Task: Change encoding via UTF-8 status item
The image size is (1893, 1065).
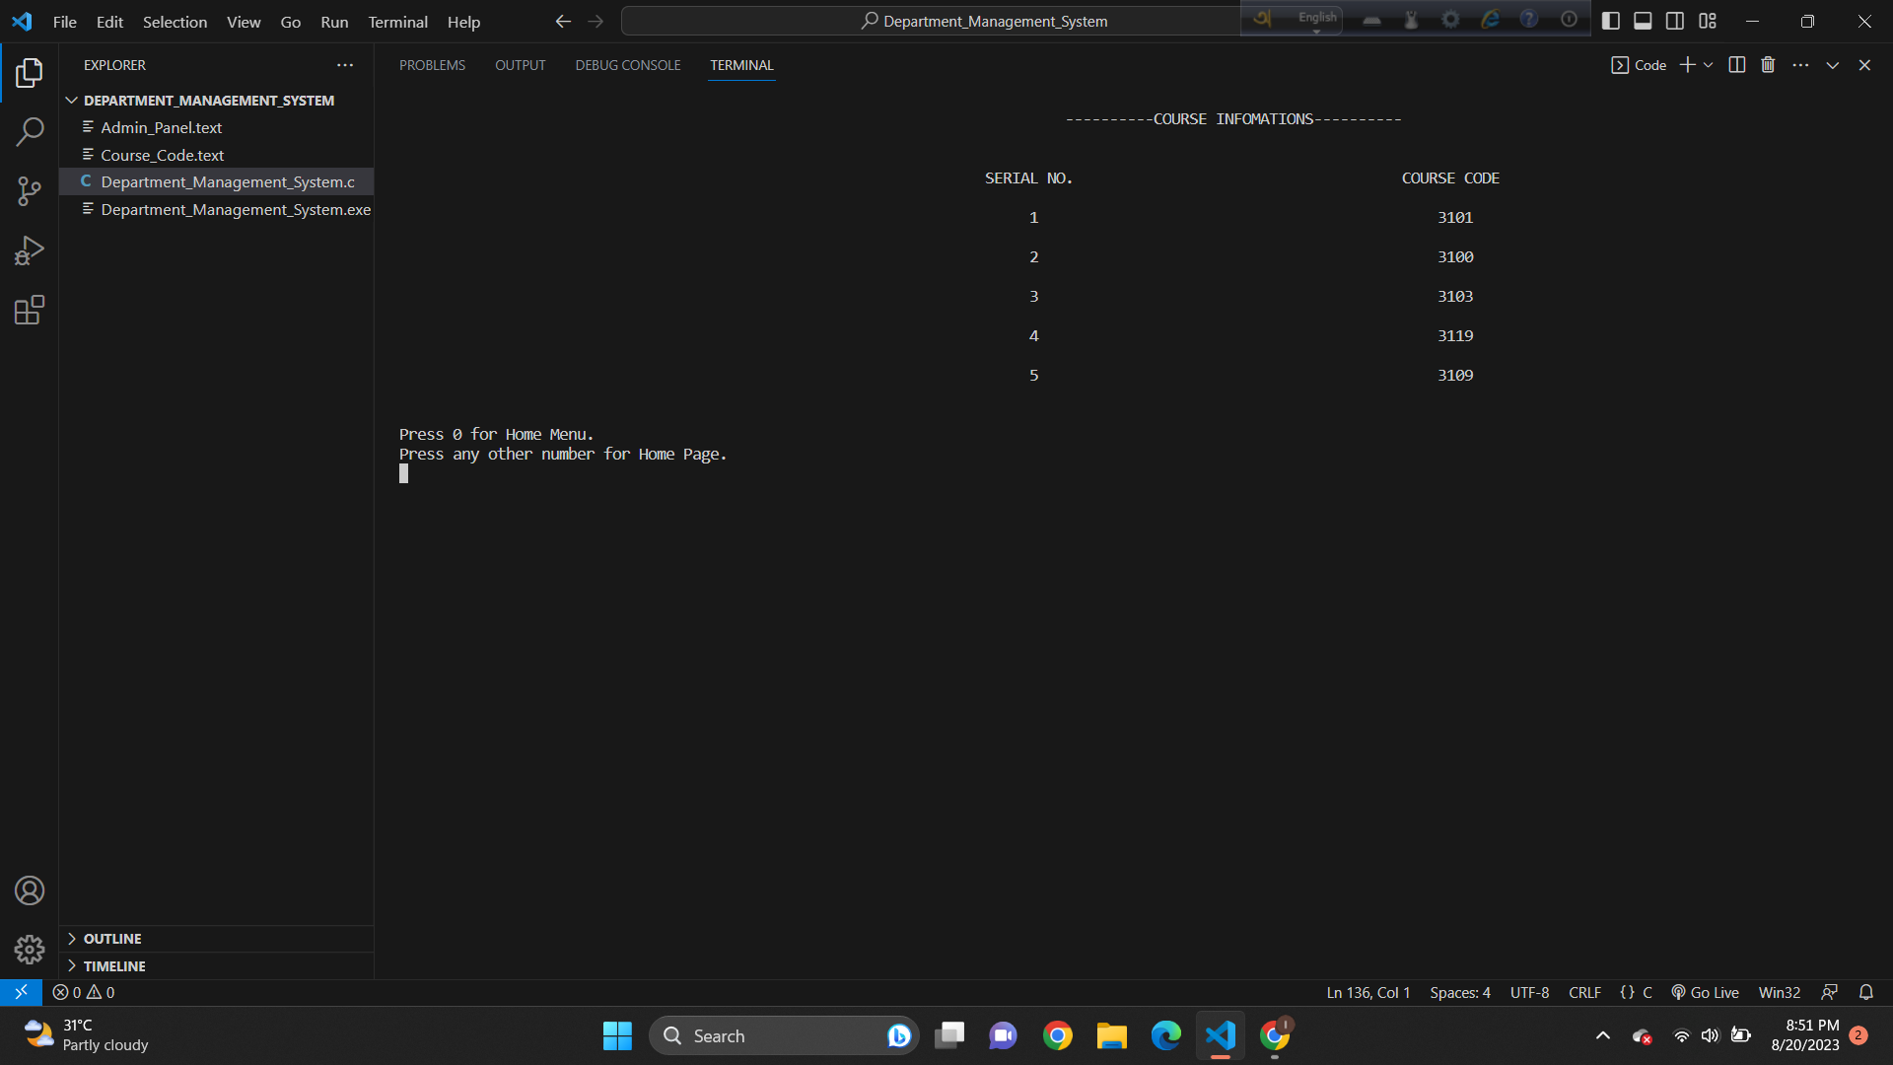Action: click(1528, 992)
